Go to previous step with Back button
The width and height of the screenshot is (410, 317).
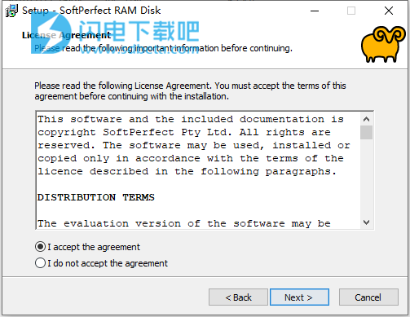click(x=238, y=297)
